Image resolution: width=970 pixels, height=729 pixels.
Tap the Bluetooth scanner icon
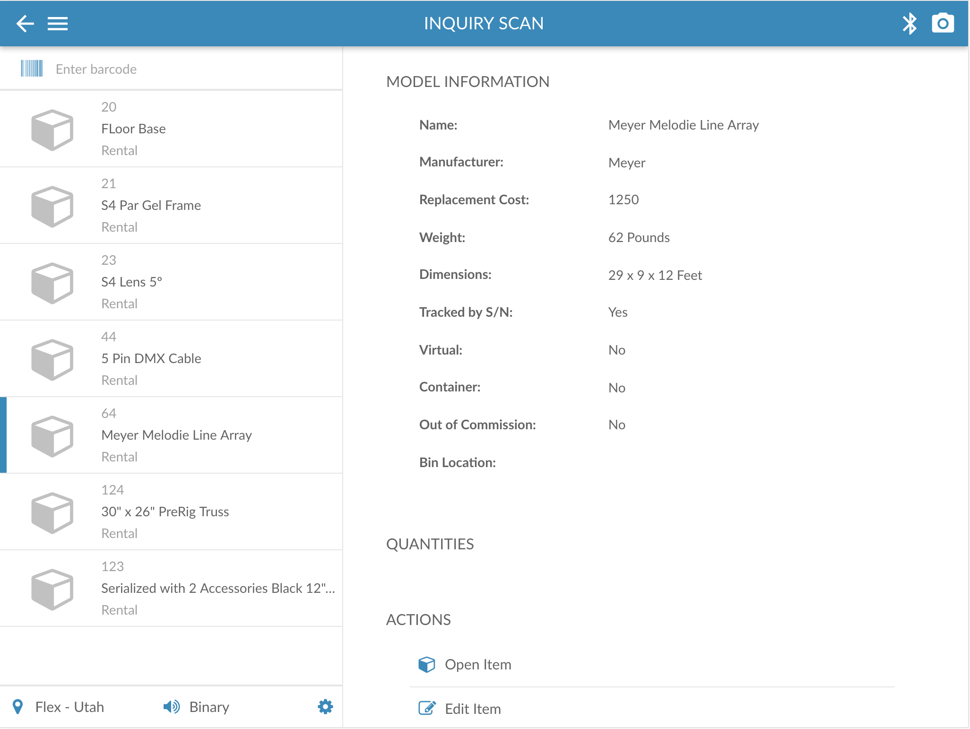click(909, 23)
